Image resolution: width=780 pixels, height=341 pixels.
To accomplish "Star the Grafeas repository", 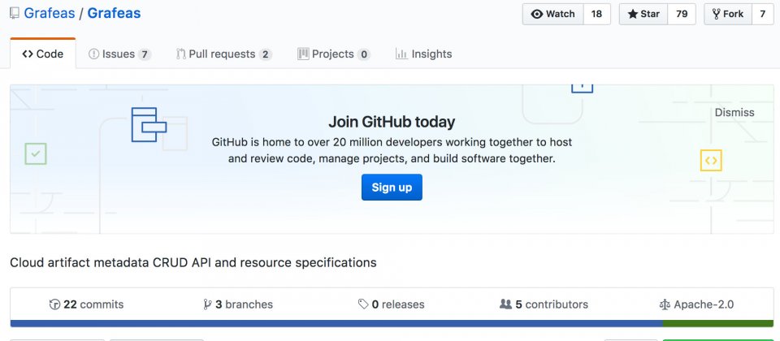I will pyautogui.click(x=643, y=14).
